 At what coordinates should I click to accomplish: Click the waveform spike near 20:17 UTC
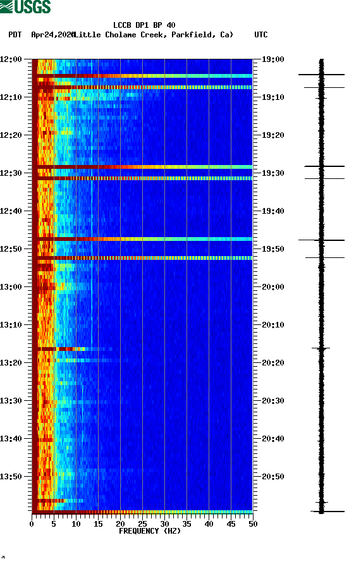pyautogui.click(x=321, y=348)
